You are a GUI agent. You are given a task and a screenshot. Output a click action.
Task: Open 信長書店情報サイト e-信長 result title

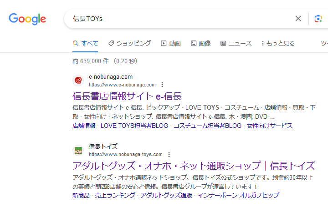click(x=127, y=96)
